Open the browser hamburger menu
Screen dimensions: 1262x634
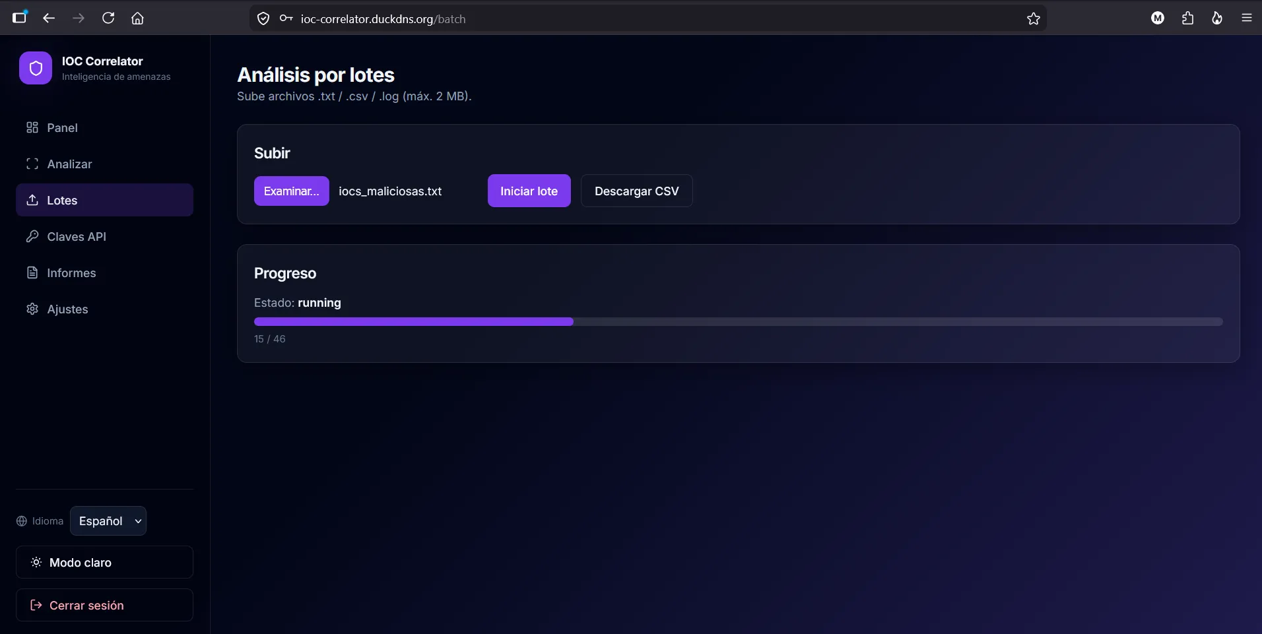click(x=1247, y=18)
